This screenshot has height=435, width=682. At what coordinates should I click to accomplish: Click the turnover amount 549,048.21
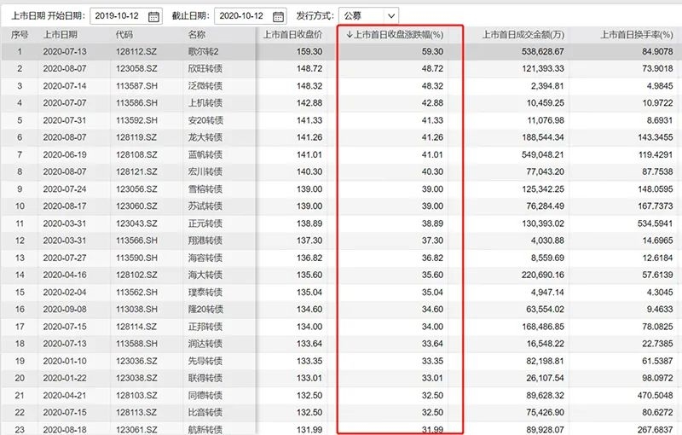tap(543, 154)
